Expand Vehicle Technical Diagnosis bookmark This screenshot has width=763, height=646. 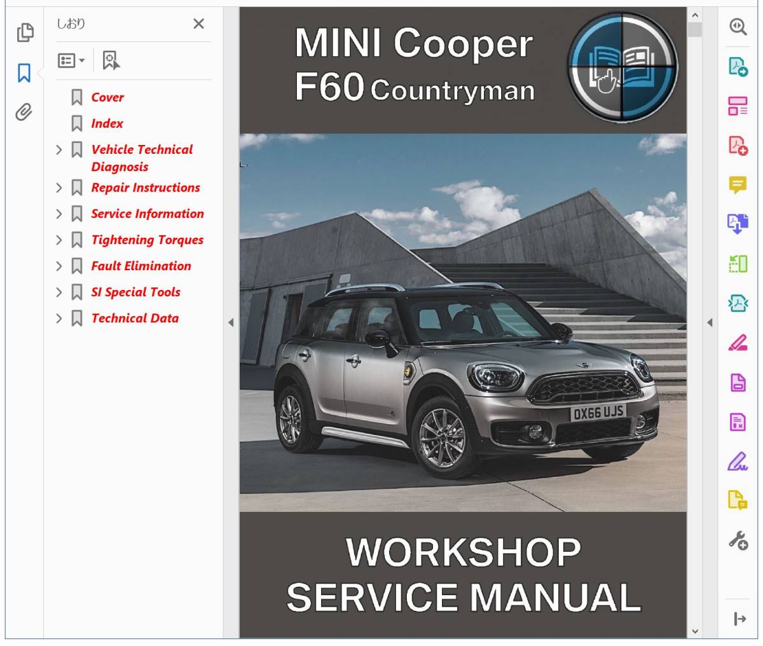(59, 149)
